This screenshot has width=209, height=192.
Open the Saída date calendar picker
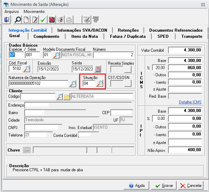(x=98, y=69)
